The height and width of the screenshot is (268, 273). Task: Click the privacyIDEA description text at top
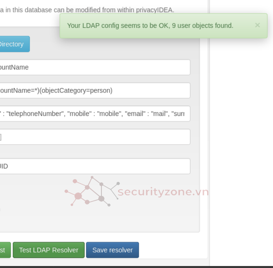point(87,10)
